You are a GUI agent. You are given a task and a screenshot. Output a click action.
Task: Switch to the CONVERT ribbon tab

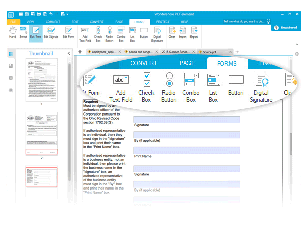(x=97, y=22)
